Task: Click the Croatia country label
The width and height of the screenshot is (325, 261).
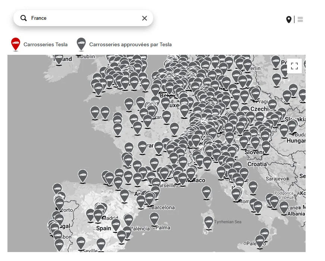Action: tap(257, 164)
